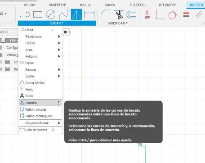Switch to the BOCETO tab
Viewport: 205px width, 163px height.
coord(196,5)
